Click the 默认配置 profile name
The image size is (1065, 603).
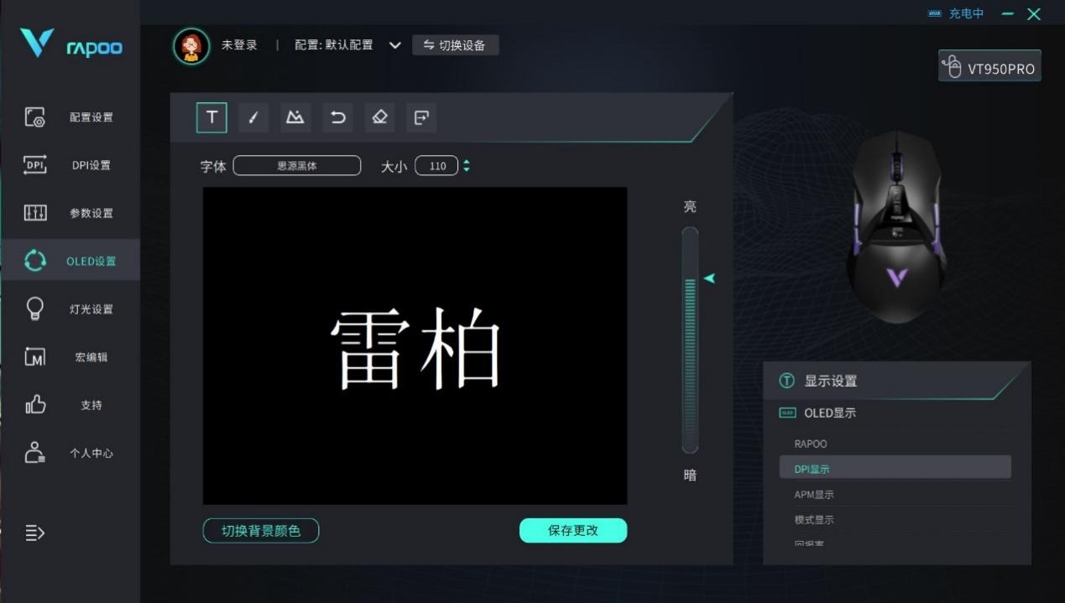pos(348,45)
